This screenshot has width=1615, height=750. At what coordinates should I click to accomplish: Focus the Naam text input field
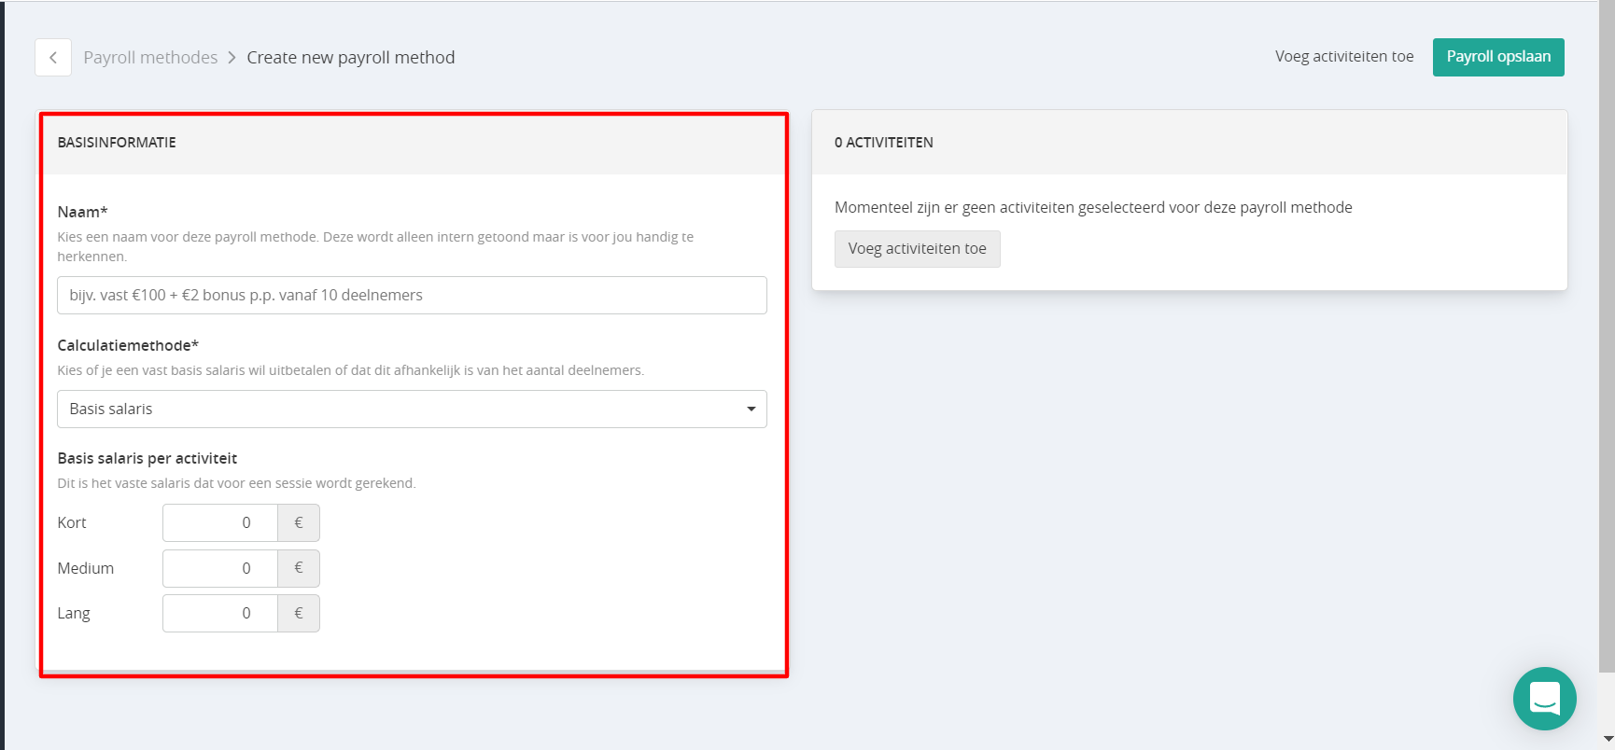click(412, 295)
